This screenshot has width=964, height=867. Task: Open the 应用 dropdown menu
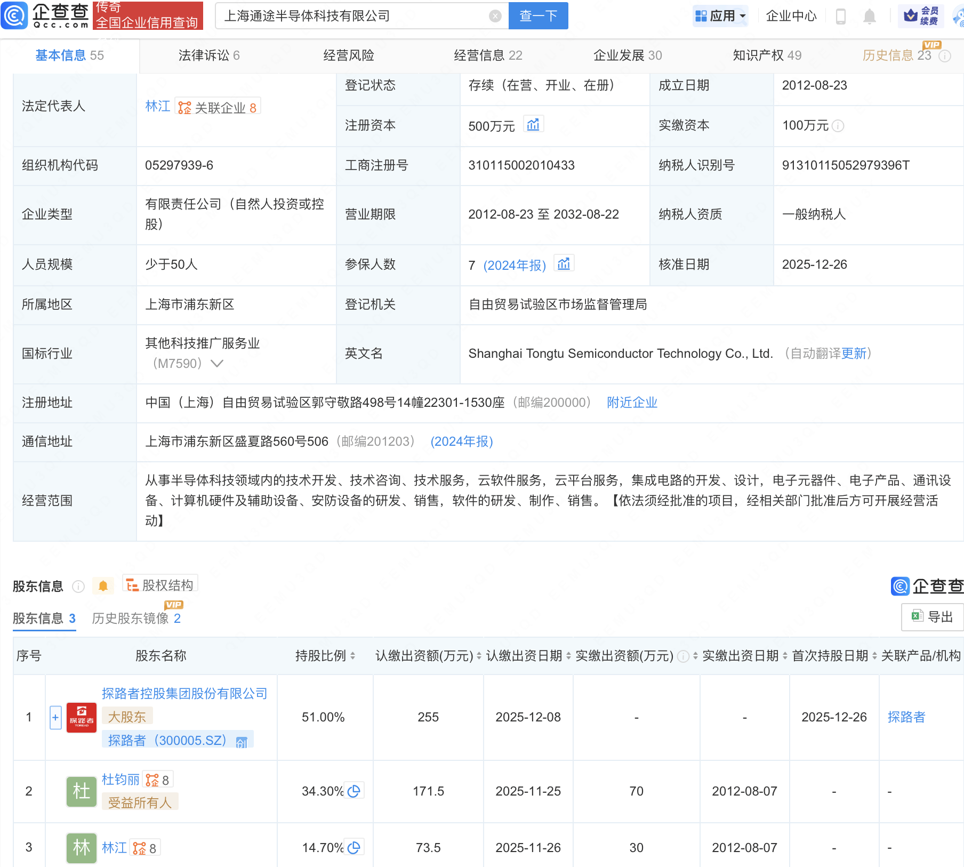coord(721,16)
